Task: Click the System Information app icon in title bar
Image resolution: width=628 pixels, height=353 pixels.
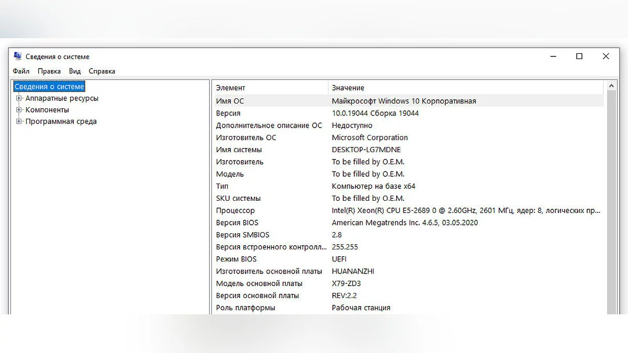Action: click(x=18, y=56)
